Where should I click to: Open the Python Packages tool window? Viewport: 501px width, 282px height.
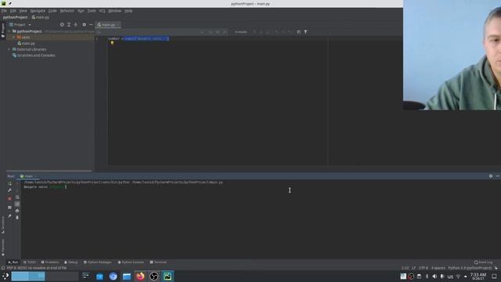pos(98,262)
